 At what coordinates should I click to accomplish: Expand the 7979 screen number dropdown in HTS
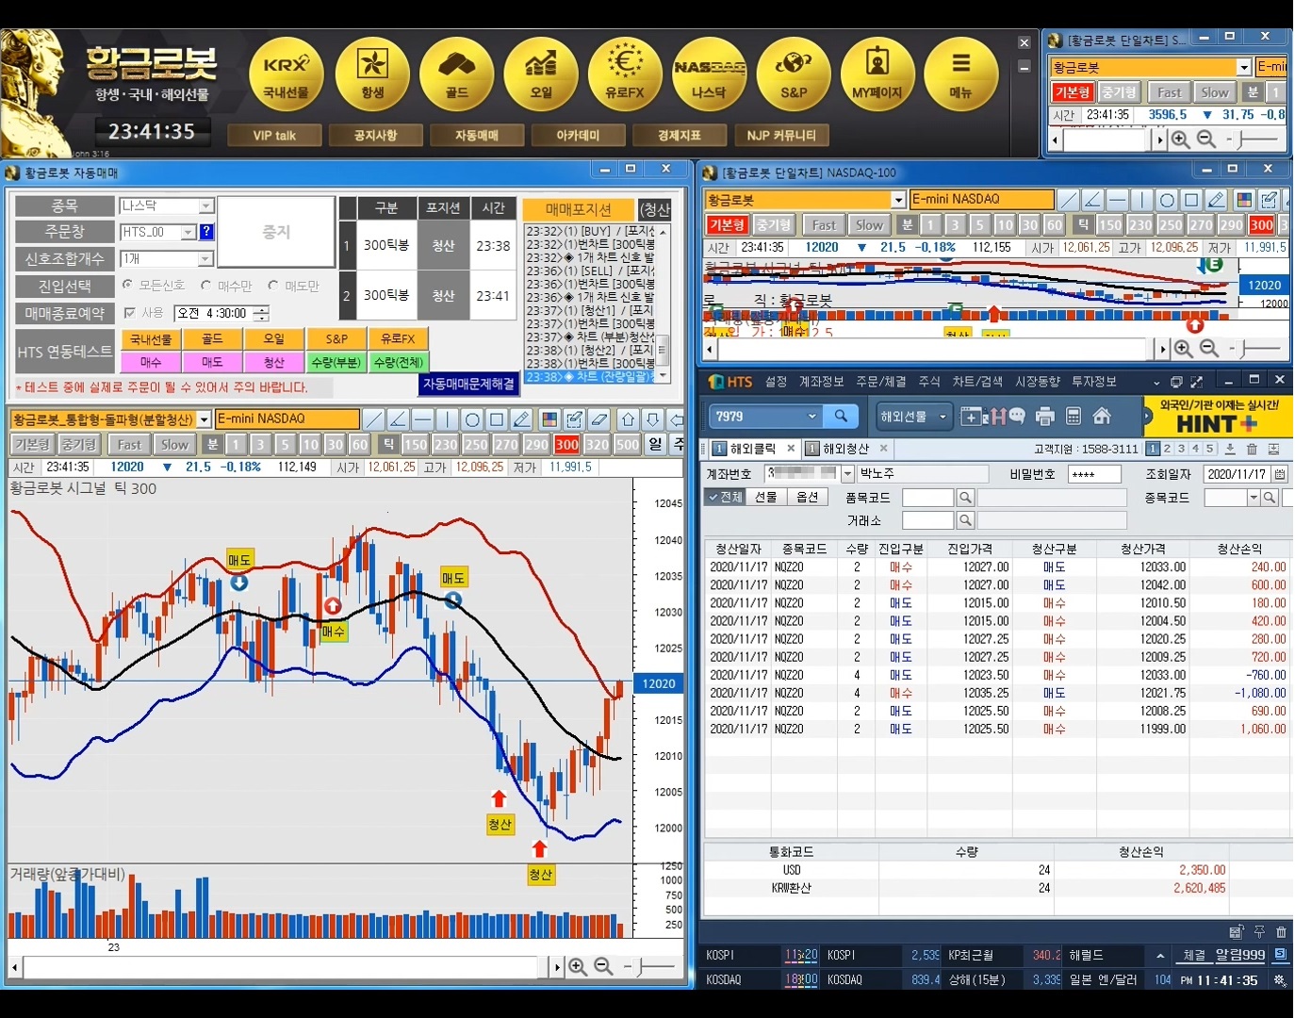(812, 416)
